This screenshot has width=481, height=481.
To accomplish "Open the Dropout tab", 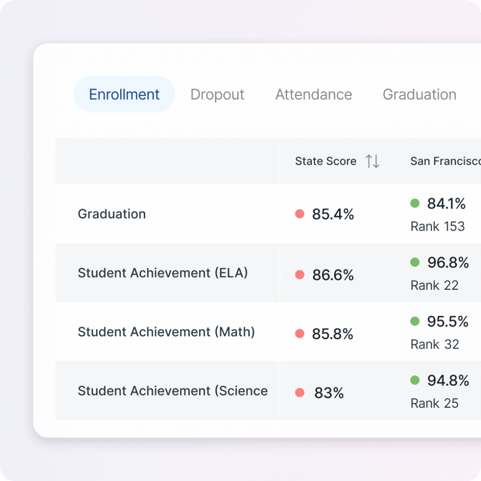I will coord(217,94).
